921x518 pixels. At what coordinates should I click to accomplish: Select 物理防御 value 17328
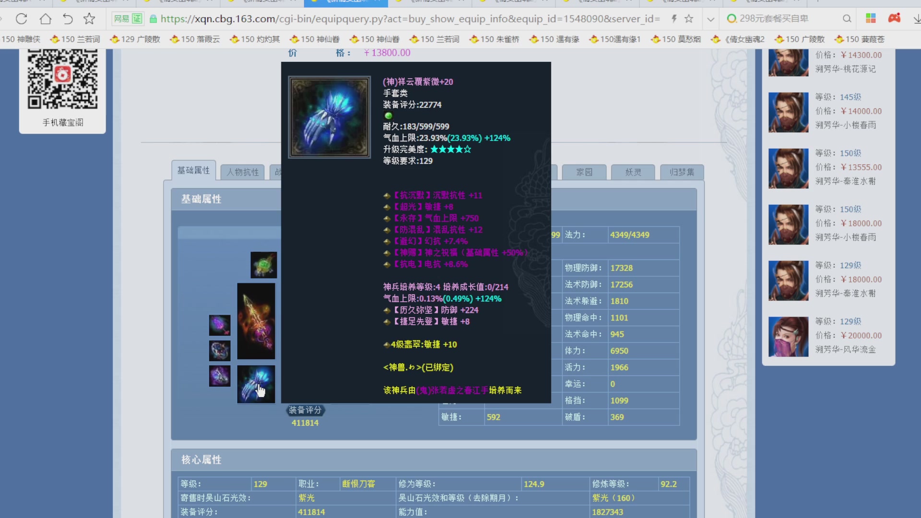622,268
